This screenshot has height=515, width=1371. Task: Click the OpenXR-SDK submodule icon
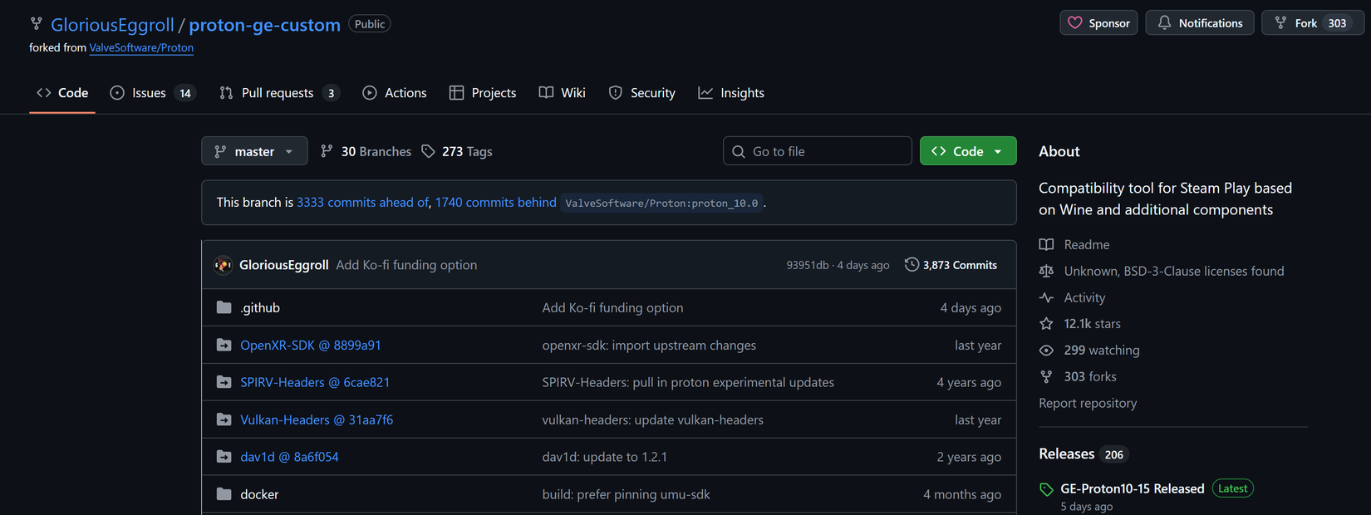[x=224, y=345]
